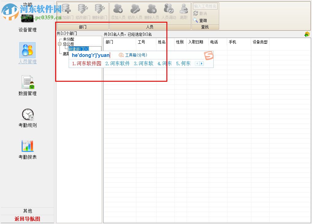The image size is (312, 224).
Task: Click the 姓名 column header
Action: 166,42
